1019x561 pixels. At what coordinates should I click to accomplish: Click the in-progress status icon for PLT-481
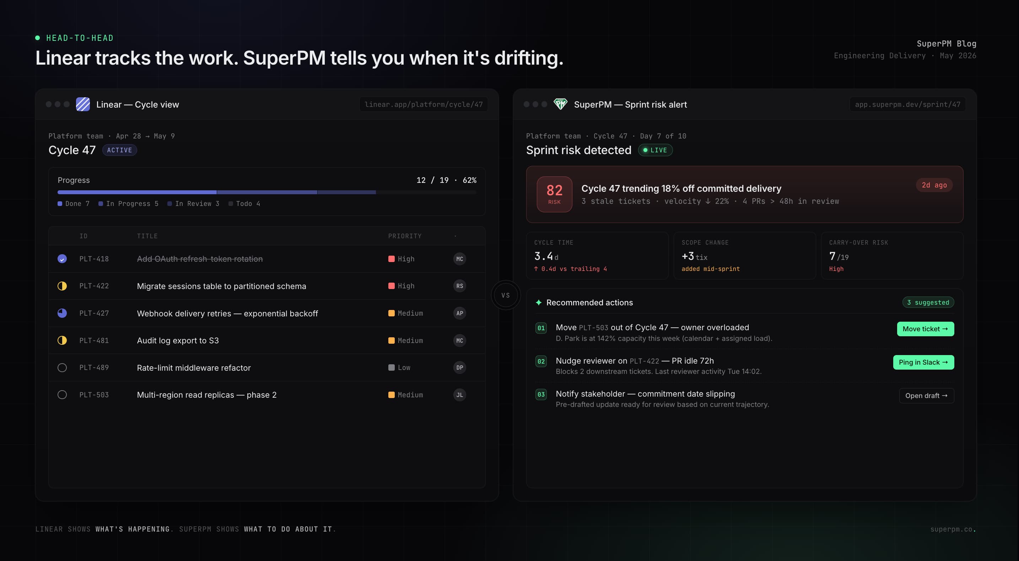pos(62,341)
